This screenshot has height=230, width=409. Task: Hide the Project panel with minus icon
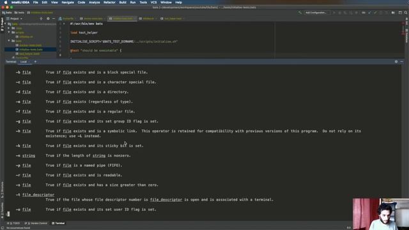(x=54, y=19)
